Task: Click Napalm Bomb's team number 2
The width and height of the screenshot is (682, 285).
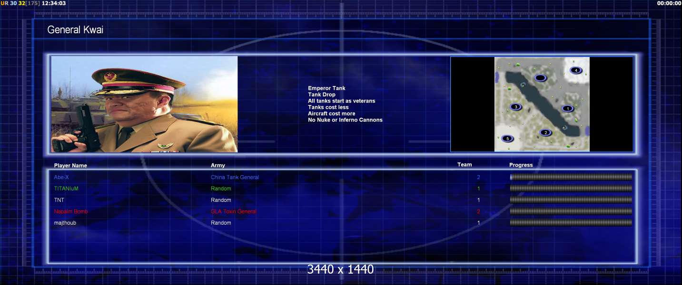Action: coord(478,211)
